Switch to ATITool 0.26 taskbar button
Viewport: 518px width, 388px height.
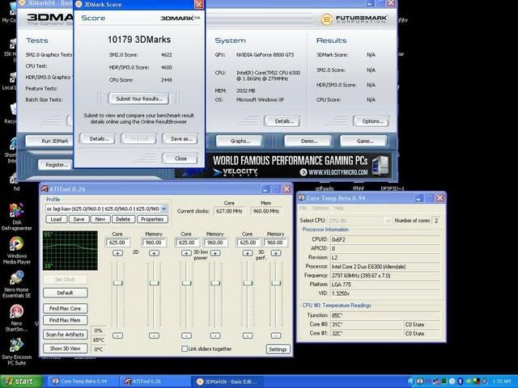tap(142, 381)
